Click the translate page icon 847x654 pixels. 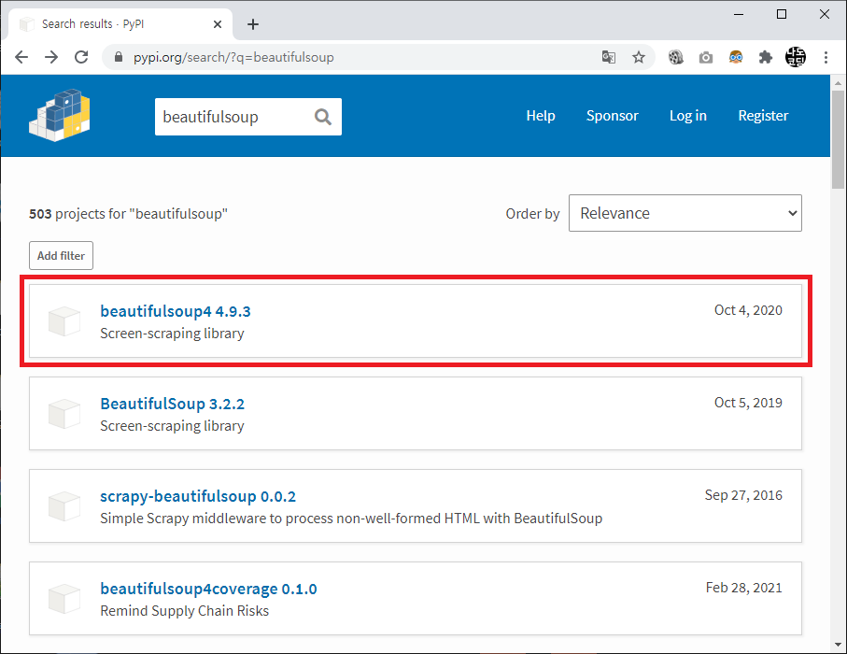coord(609,57)
